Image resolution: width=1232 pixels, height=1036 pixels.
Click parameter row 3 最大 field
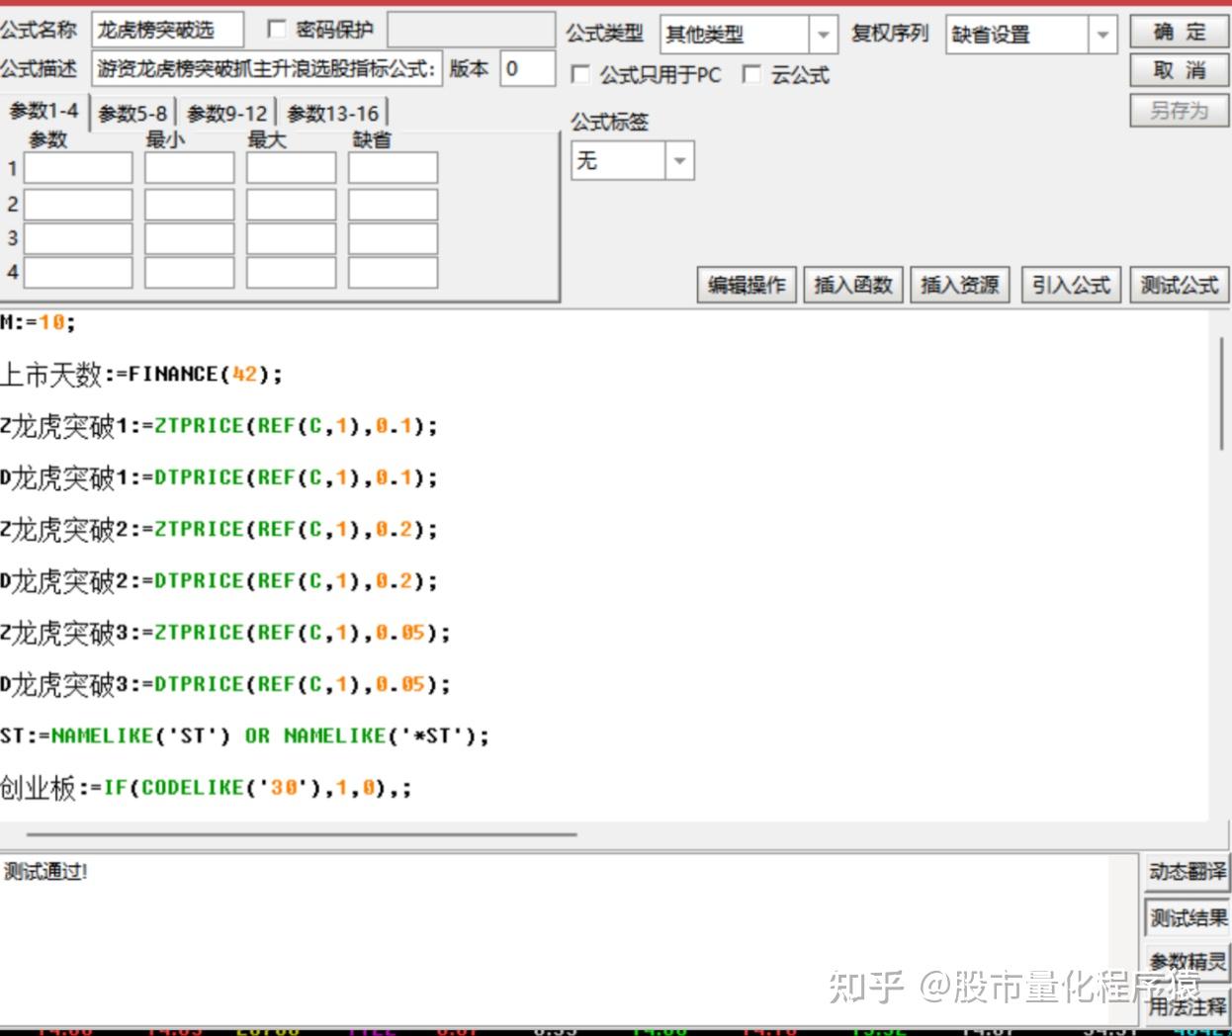(x=291, y=238)
